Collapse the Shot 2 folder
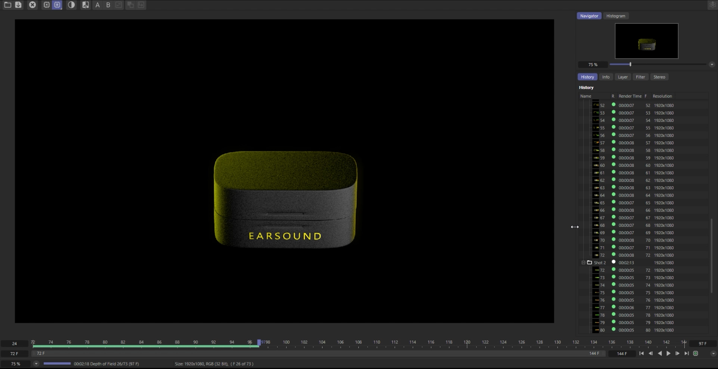Screen dimensions: 718x369 tap(583, 263)
